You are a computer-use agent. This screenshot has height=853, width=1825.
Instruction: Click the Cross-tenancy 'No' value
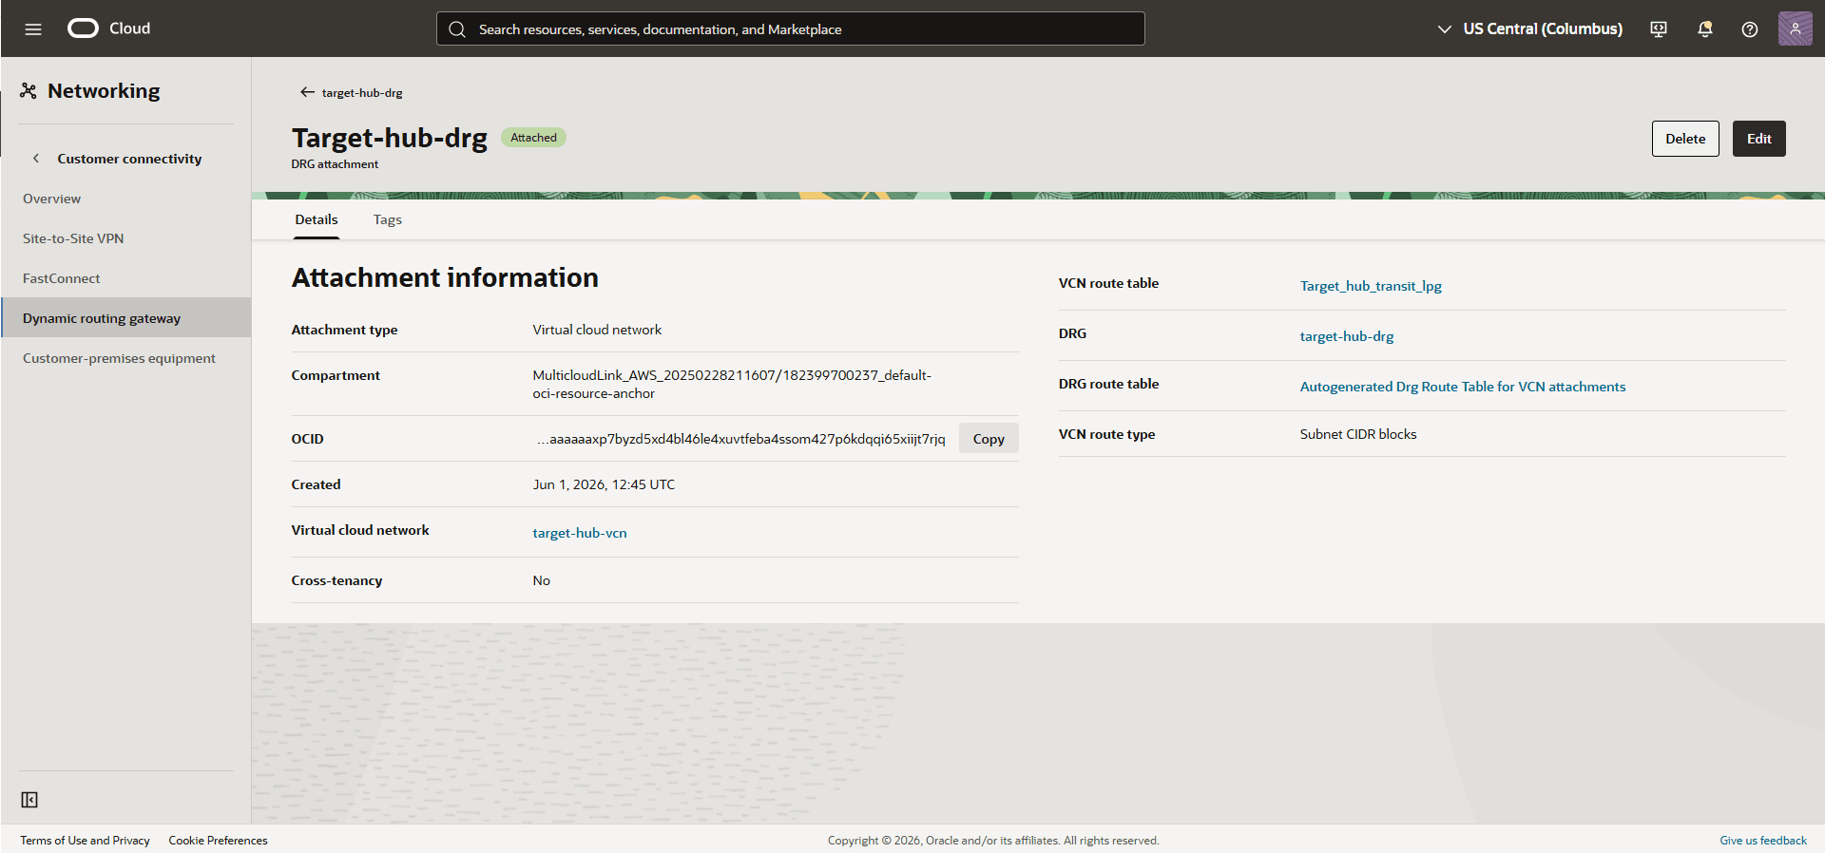coord(542,580)
